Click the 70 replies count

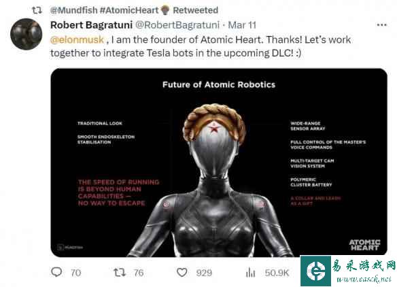click(75, 273)
